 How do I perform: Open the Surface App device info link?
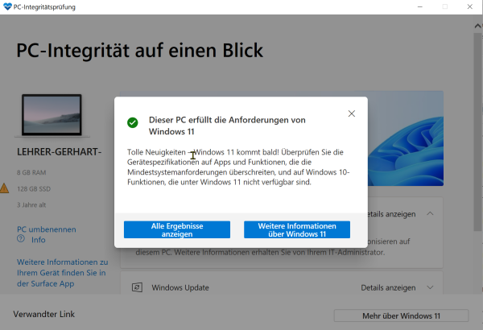[x=62, y=272]
